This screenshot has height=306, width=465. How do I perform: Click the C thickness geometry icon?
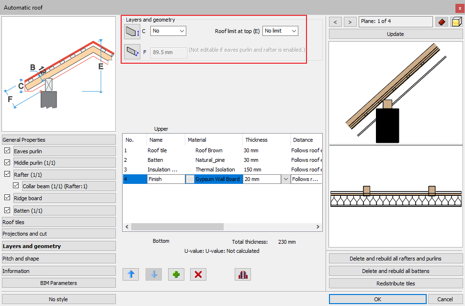tap(132, 32)
